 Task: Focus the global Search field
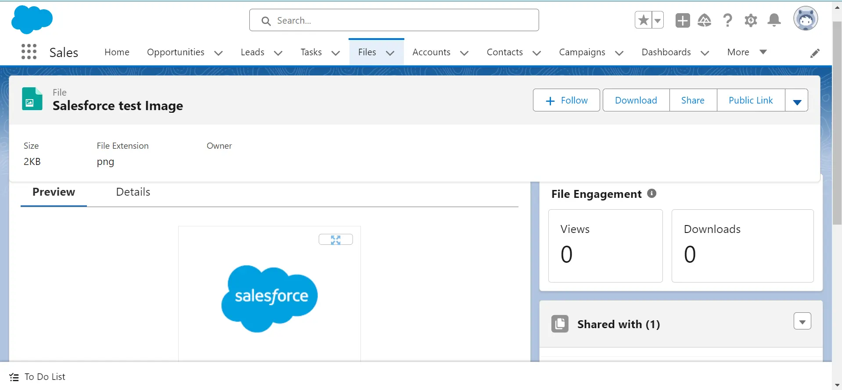pos(394,20)
